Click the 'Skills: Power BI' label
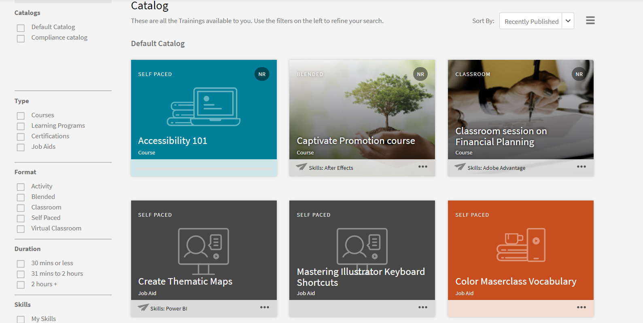The image size is (643, 323). 169,308
